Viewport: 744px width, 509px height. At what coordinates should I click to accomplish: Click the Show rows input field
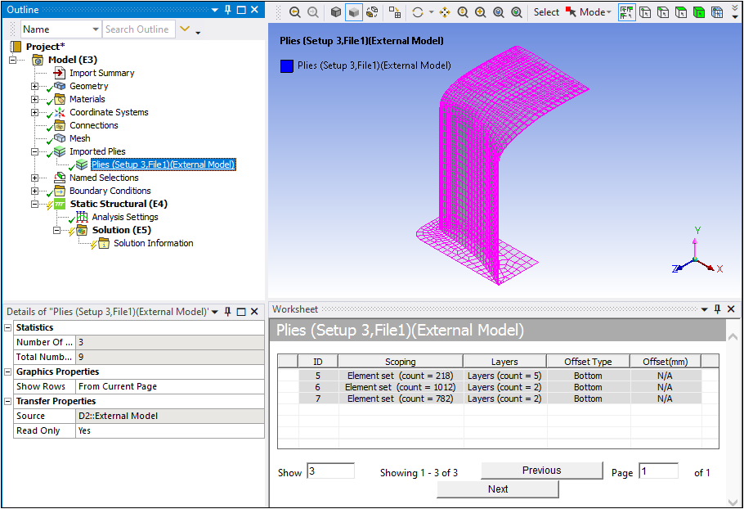click(x=330, y=471)
